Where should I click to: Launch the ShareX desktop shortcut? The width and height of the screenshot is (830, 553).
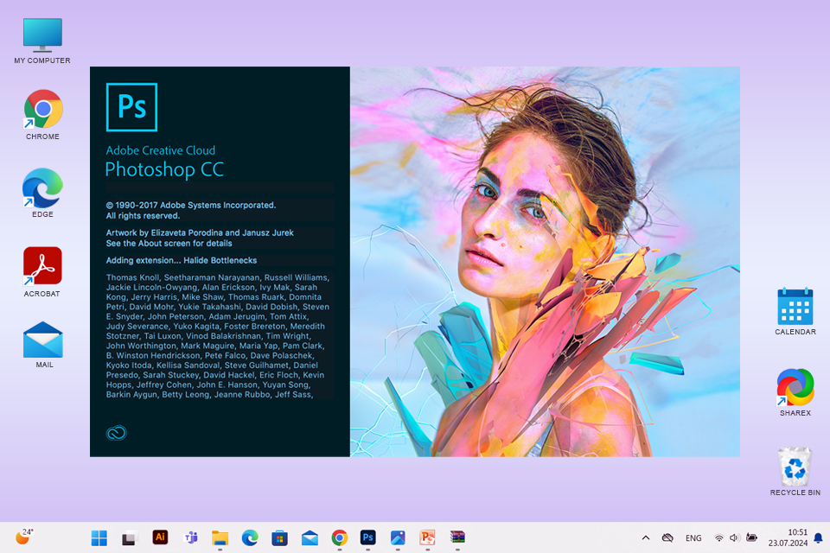(795, 392)
